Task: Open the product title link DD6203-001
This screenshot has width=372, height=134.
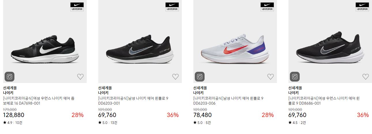Action: 133,101
